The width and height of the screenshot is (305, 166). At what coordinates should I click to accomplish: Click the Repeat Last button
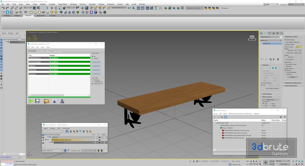pyautogui.click(x=270, y=100)
